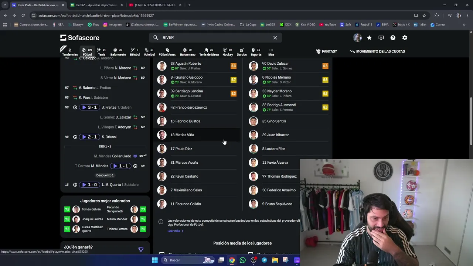473x266 pixels.
Task: Open substitute 32 Agustín Ruberto
Action: 197,66
